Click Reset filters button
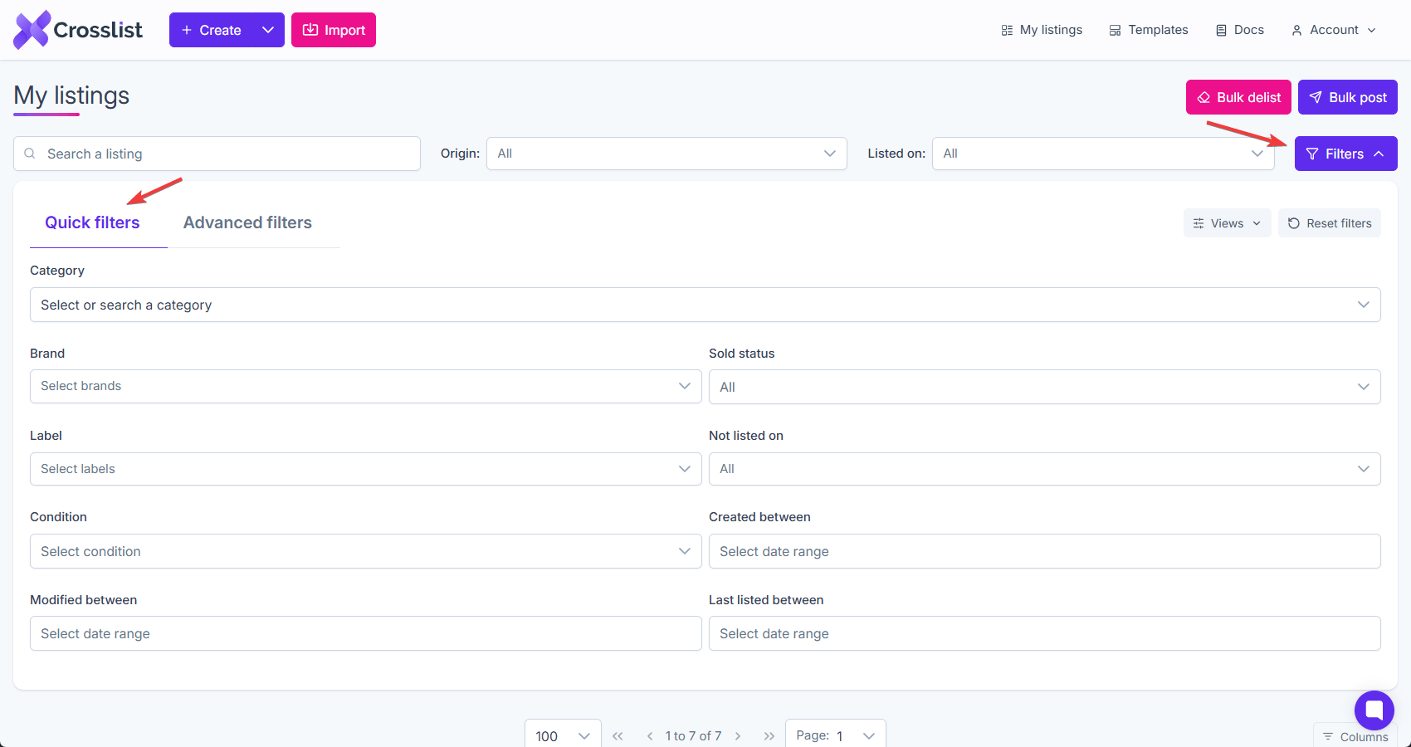Viewport: 1411px width, 747px height. tap(1330, 223)
